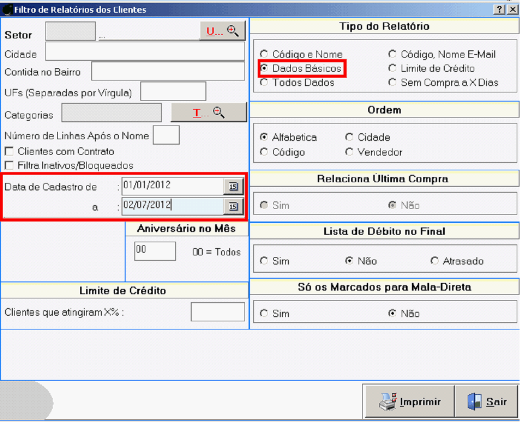This screenshot has width=520, height=422.
Task: Click the Imprimir printer button
Action: click(409, 402)
